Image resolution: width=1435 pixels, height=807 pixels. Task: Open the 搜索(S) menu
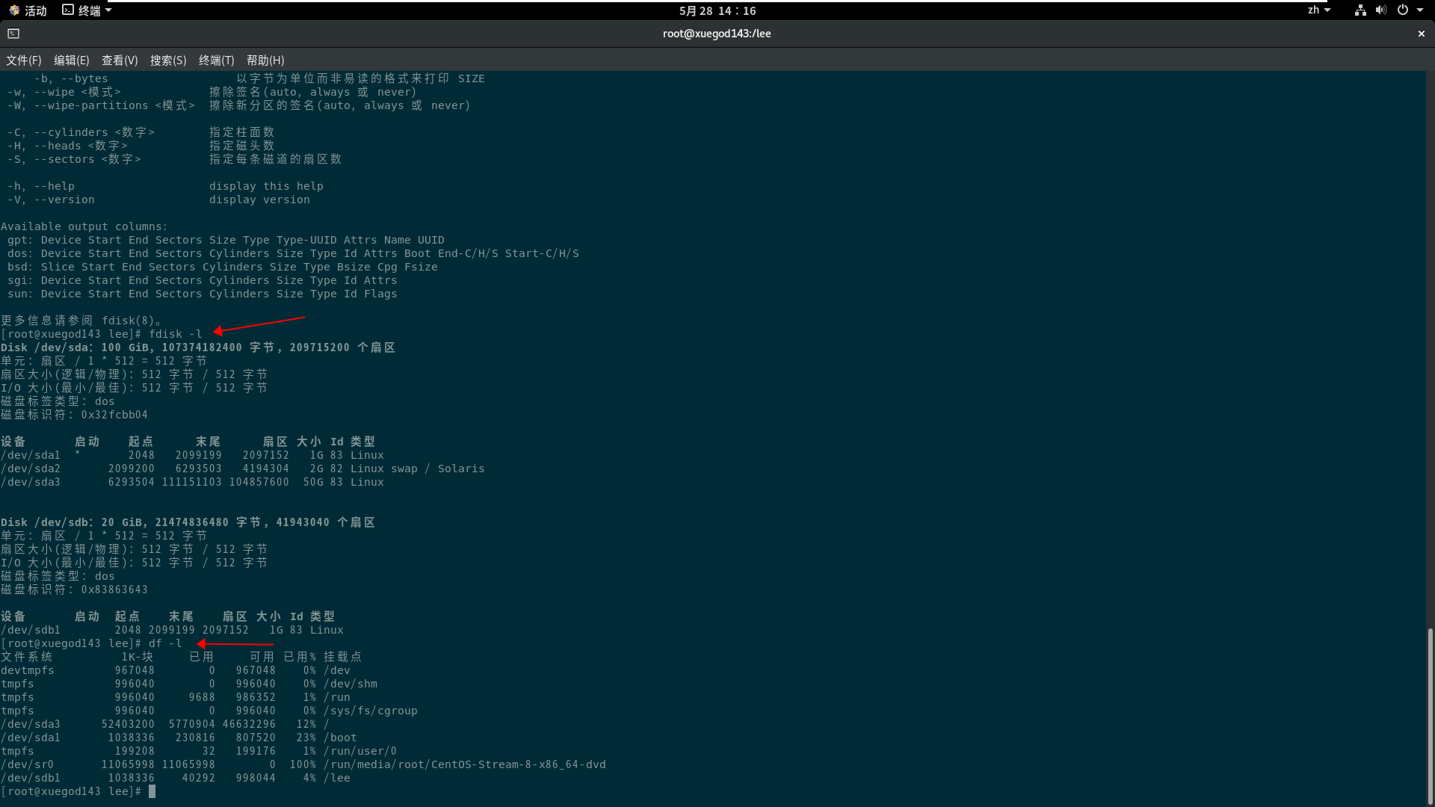point(168,61)
